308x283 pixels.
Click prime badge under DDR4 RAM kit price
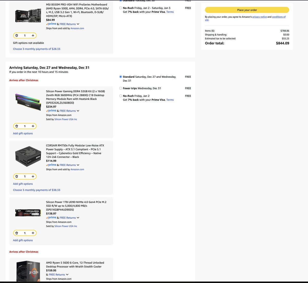[x=51, y=111]
